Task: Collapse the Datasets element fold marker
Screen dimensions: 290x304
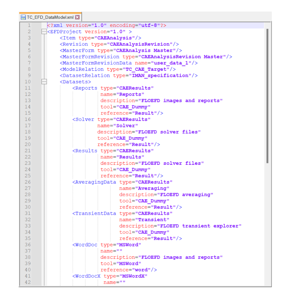Action: 44,82
